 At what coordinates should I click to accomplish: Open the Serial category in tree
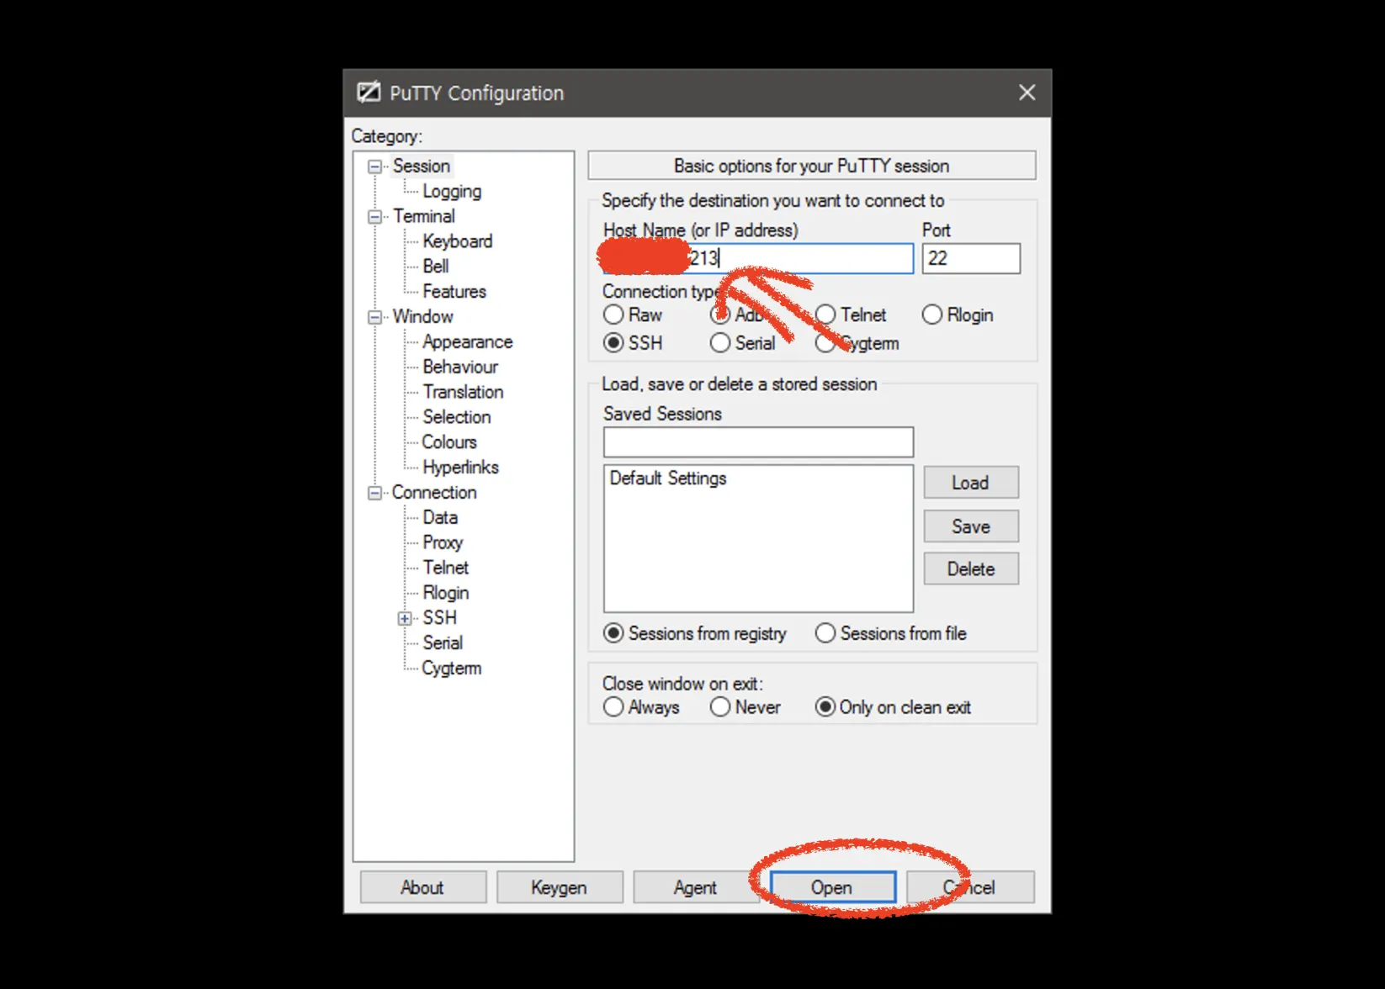[x=443, y=643]
